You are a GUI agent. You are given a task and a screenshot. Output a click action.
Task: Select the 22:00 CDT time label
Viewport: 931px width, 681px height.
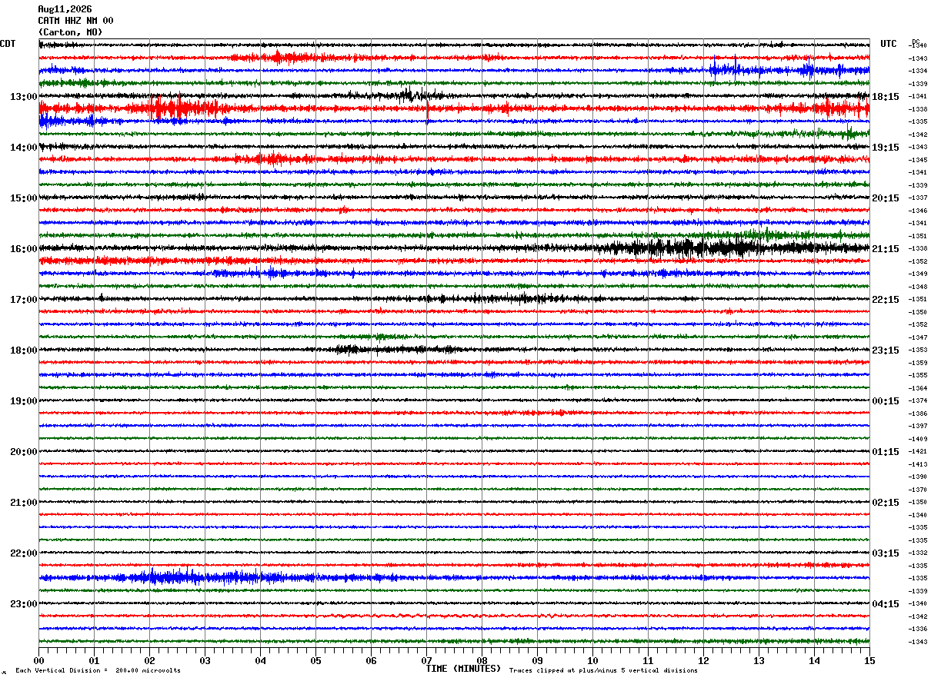point(24,553)
